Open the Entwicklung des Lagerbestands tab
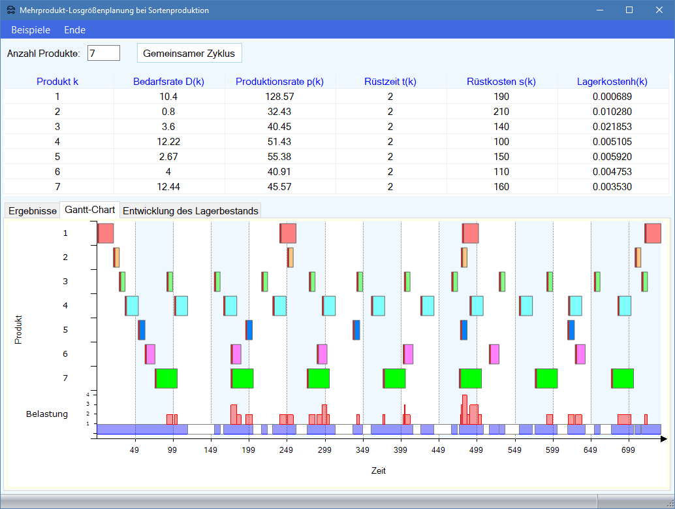Screen dimensions: 675x509 (191, 211)
